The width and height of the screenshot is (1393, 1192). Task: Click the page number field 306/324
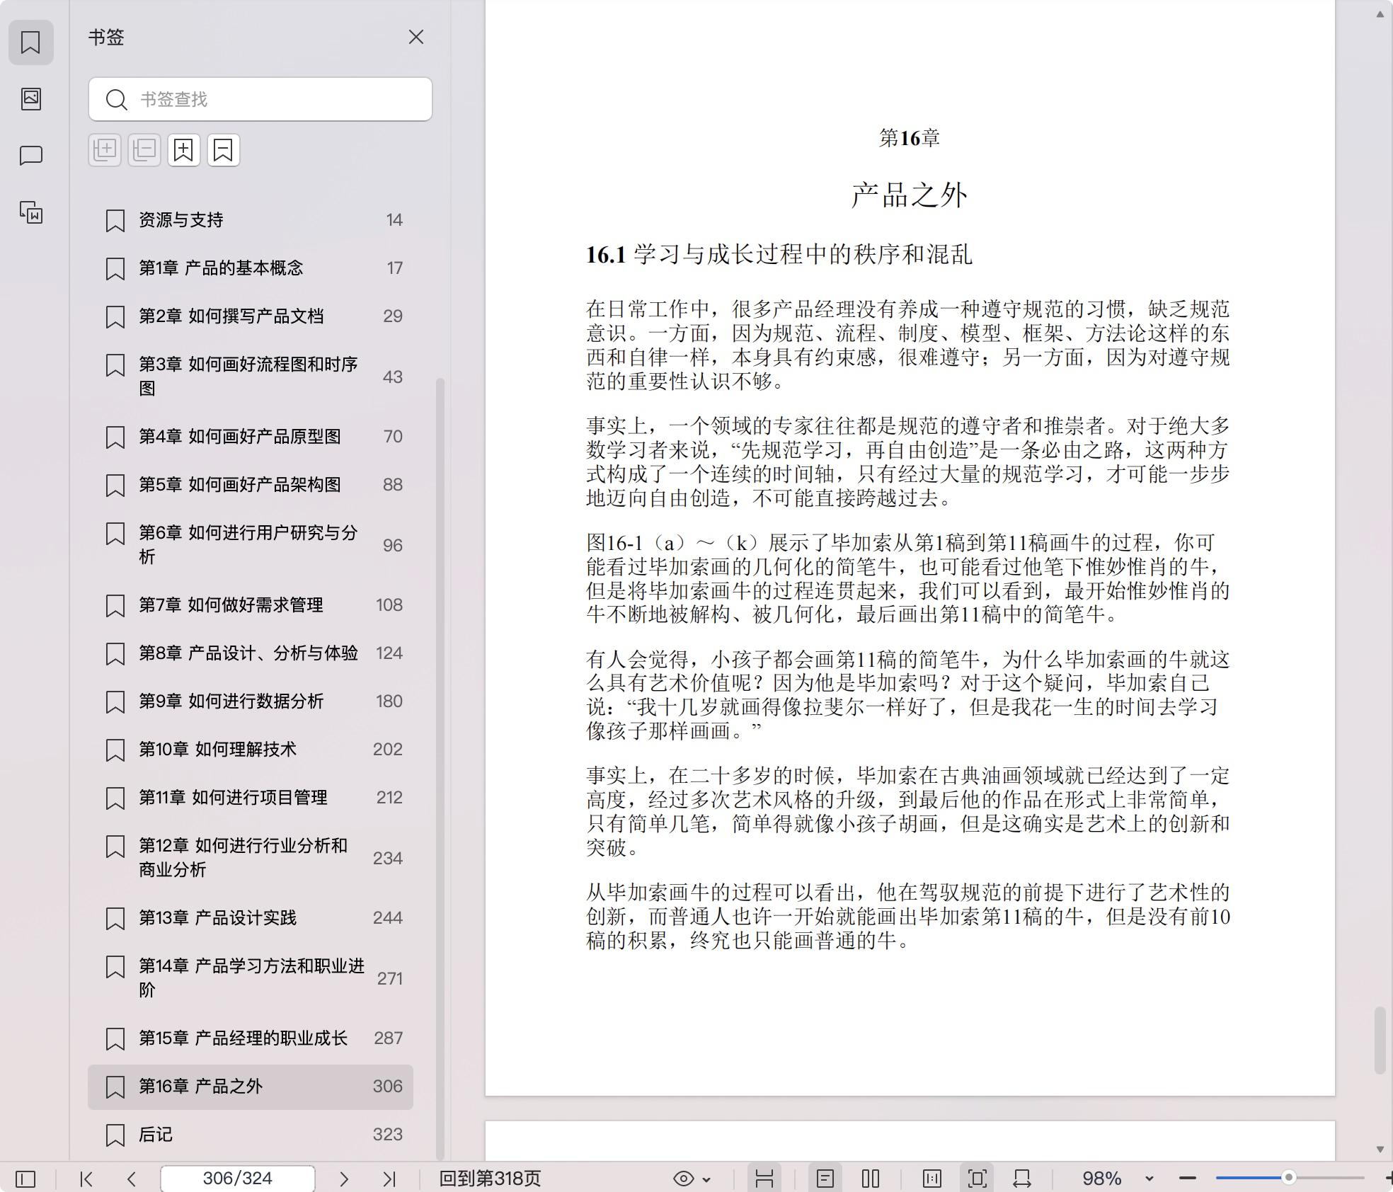pyautogui.click(x=238, y=1179)
